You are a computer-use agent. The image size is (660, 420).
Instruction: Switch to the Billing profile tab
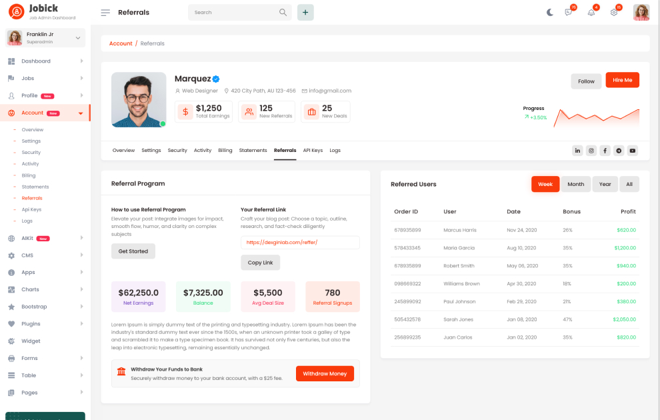coord(225,151)
